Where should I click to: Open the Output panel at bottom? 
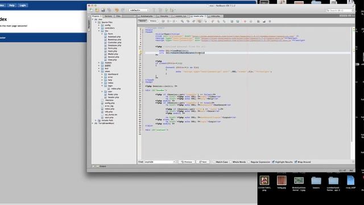(101, 166)
